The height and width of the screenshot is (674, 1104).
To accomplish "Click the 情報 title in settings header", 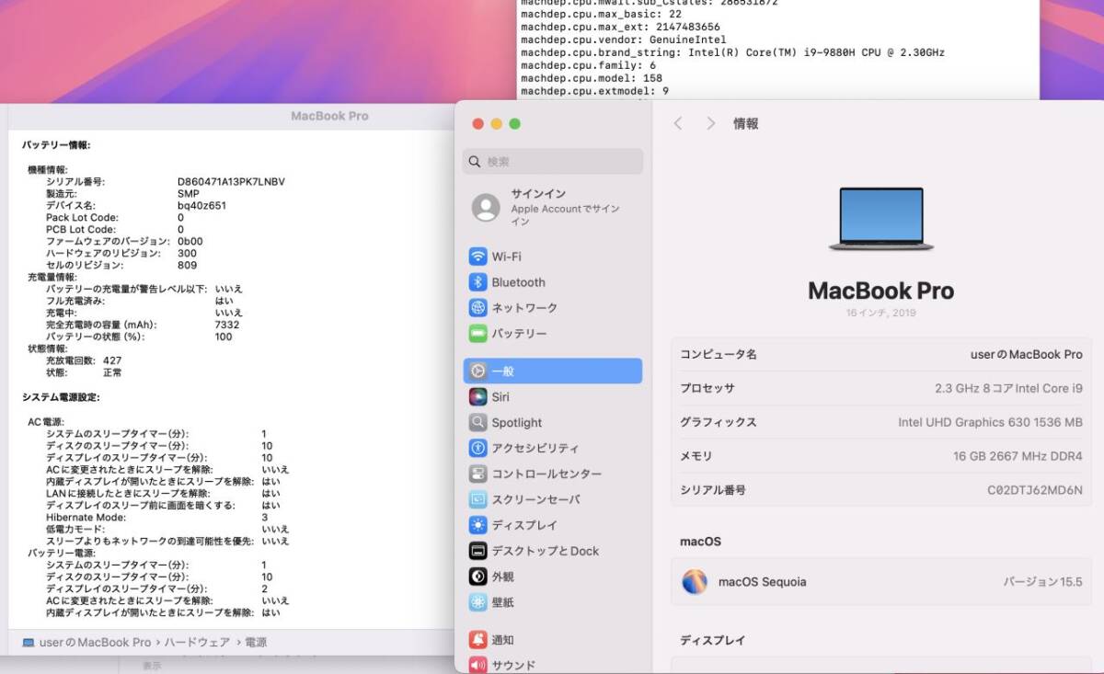I will tap(746, 123).
